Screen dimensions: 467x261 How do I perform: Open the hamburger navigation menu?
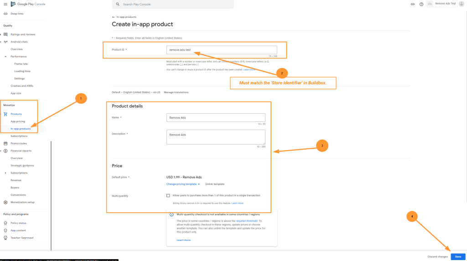coord(5,4)
